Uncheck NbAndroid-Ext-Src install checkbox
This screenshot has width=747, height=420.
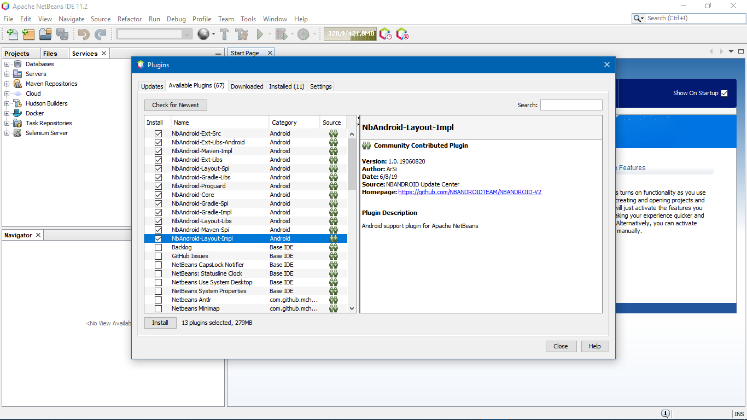pos(158,133)
